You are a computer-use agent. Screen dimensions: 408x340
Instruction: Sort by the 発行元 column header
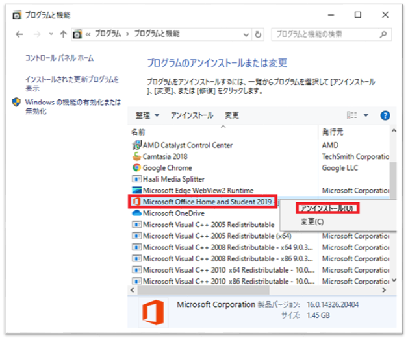tap(333, 132)
